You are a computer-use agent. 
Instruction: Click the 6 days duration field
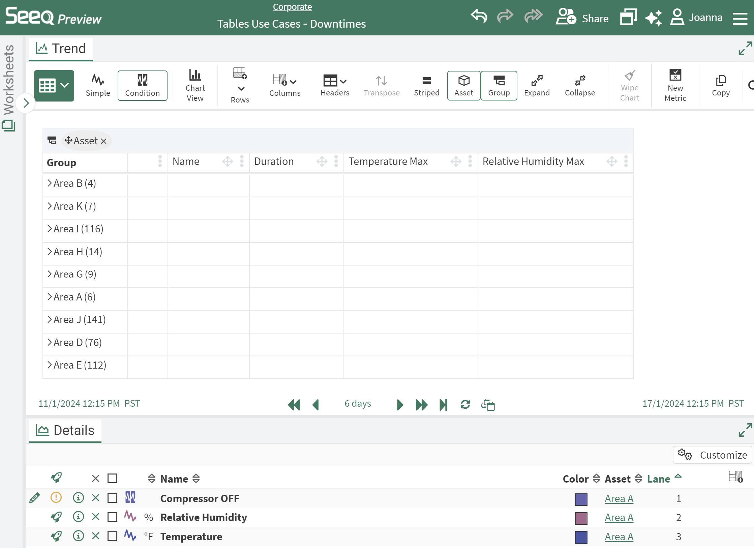pos(358,403)
